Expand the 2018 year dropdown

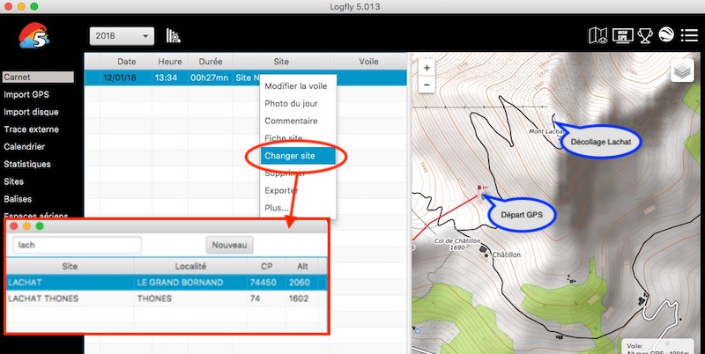tap(122, 36)
